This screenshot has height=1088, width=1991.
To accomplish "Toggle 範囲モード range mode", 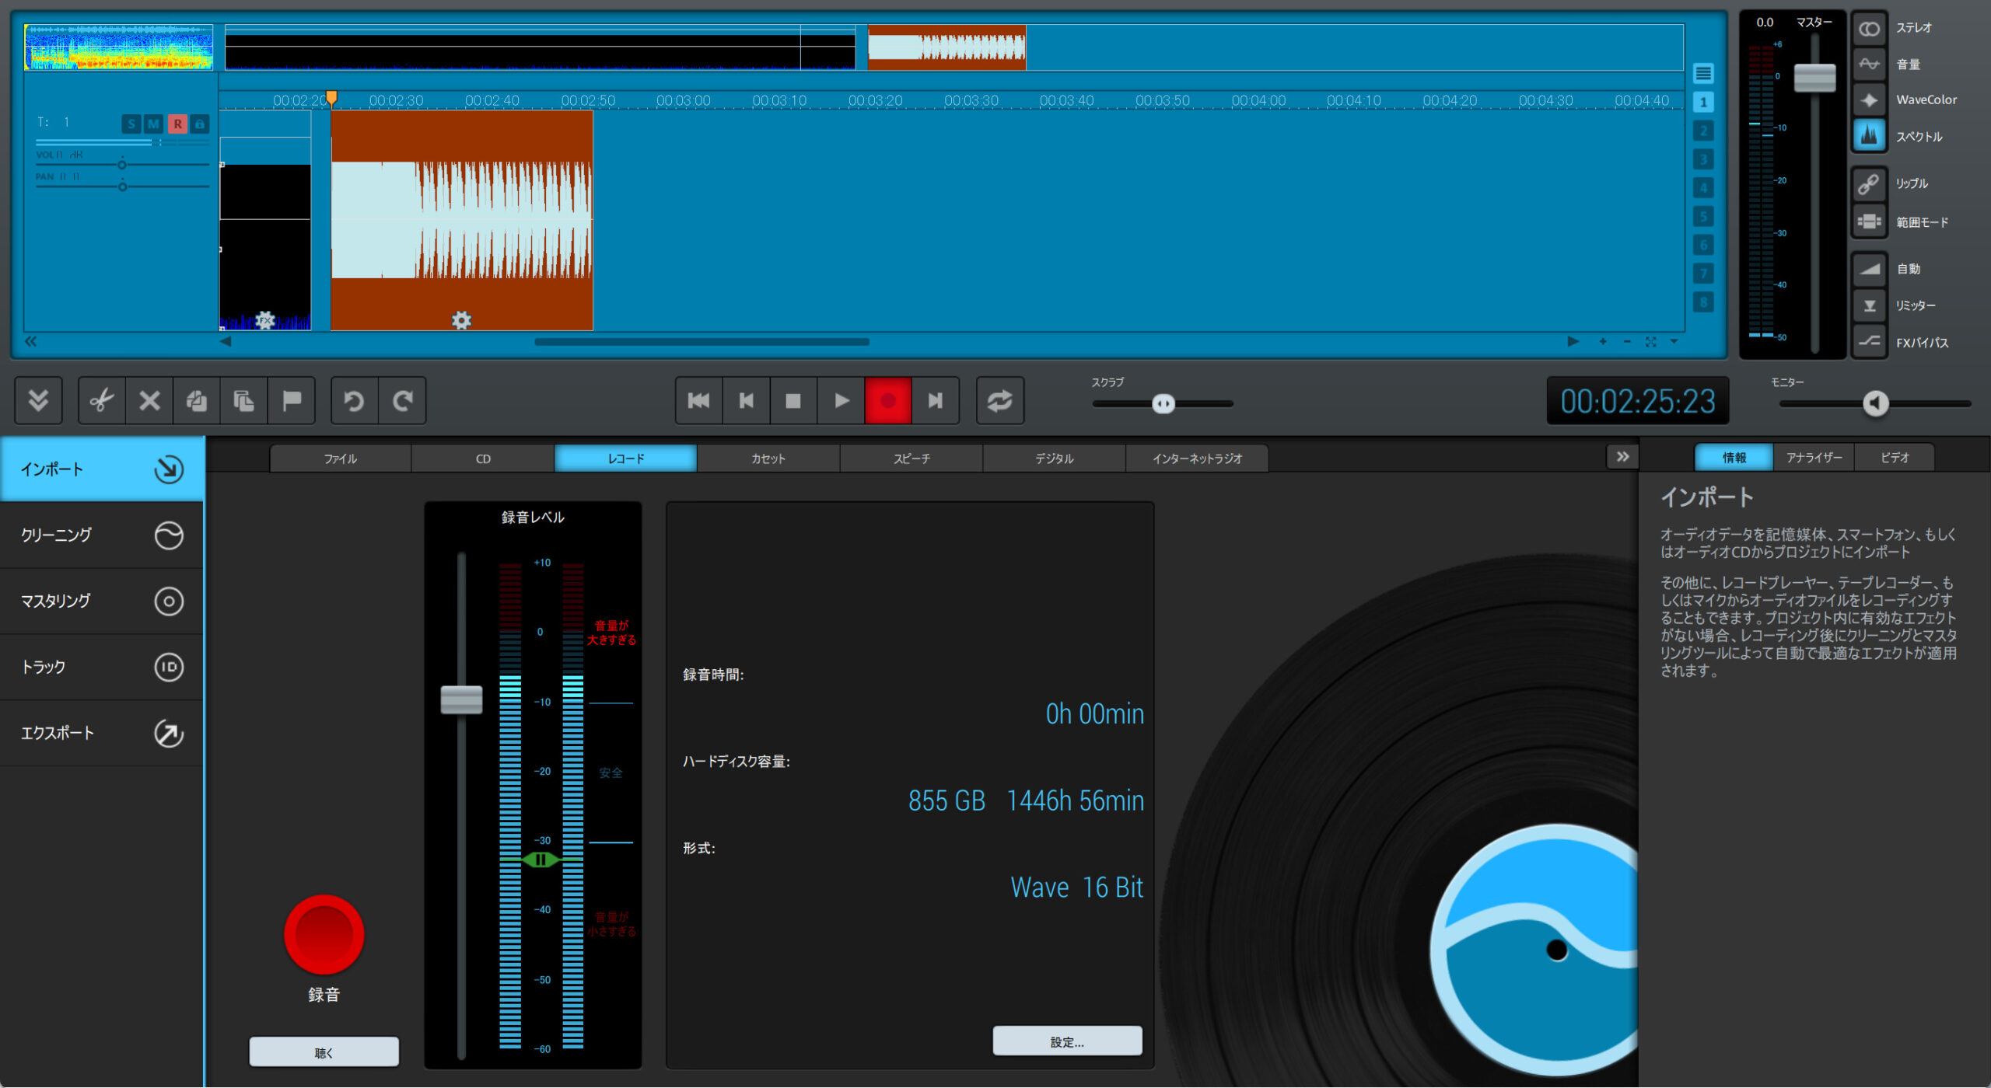I will pyautogui.click(x=1869, y=221).
